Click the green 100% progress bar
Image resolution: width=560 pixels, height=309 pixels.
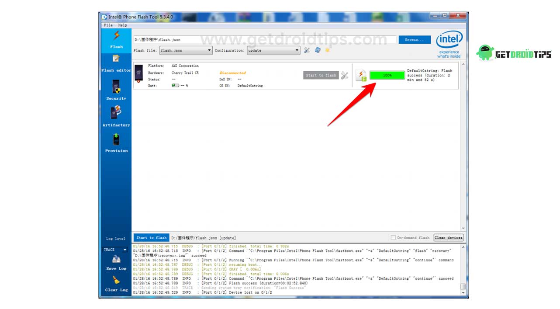coord(387,75)
